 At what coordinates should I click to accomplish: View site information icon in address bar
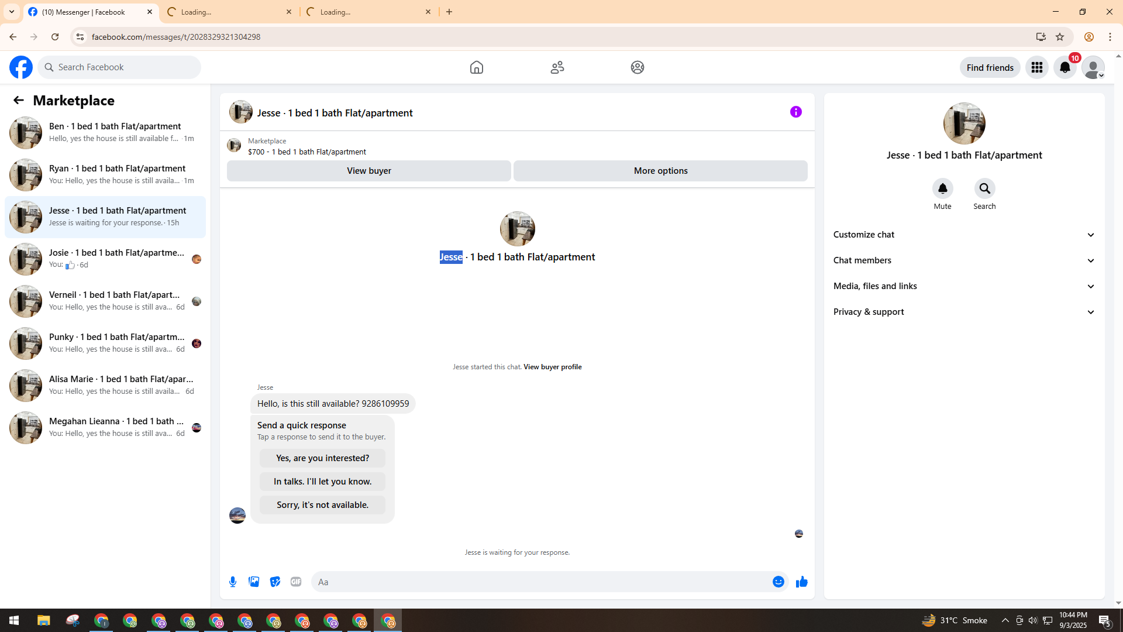(x=80, y=37)
